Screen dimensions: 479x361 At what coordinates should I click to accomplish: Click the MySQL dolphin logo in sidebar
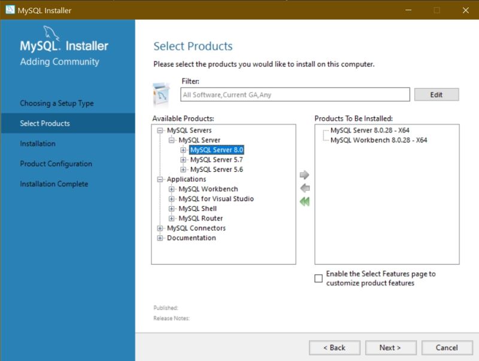(51, 33)
